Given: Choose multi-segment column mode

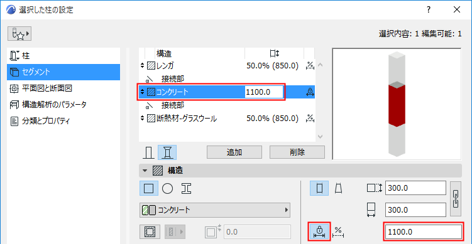Looking at the screenshot, I should pos(167,152).
